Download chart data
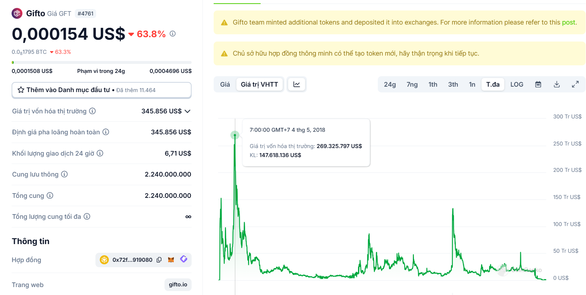 point(557,84)
